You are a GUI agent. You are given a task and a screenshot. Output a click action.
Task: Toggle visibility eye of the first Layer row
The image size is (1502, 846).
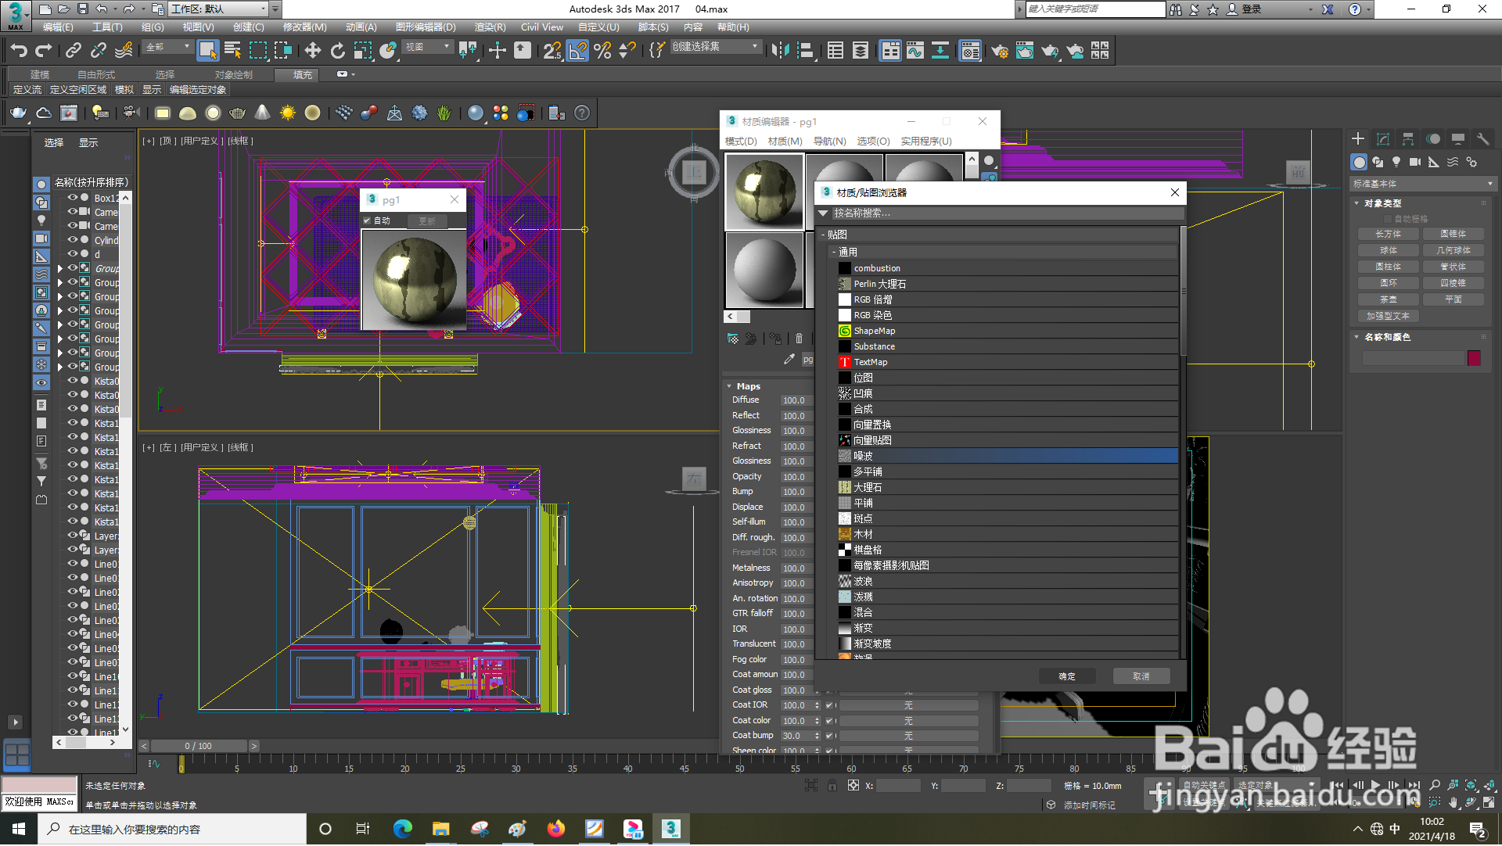(x=72, y=536)
